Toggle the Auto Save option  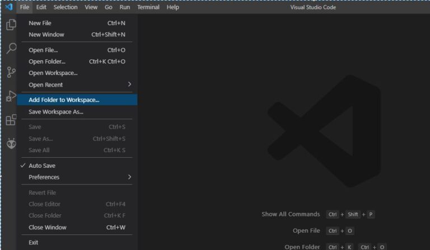[x=77, y=166]
